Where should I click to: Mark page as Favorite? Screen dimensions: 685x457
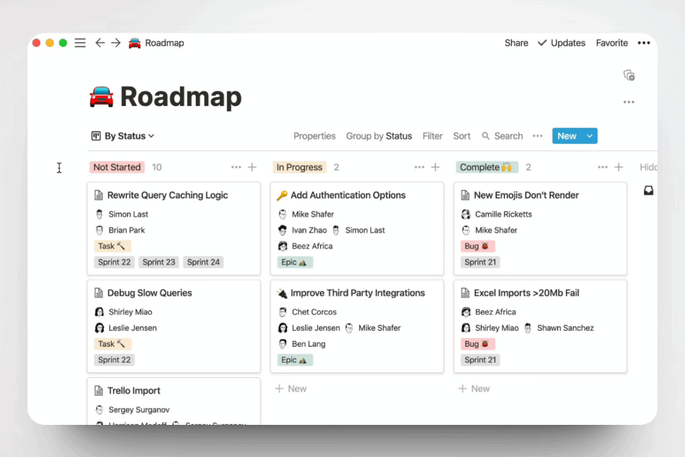coord(611,43)
